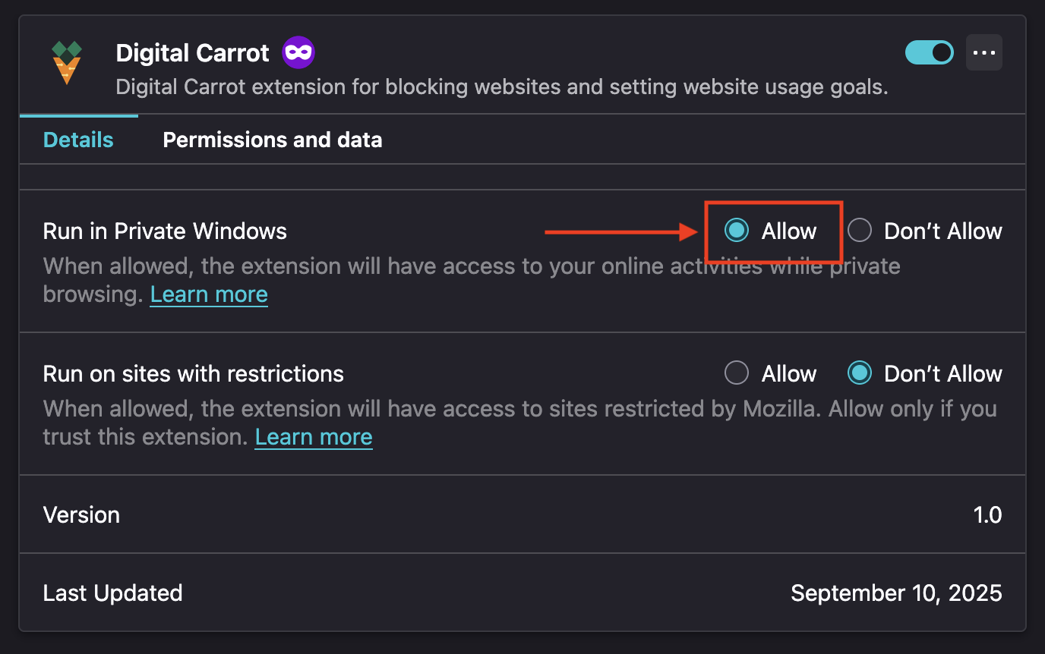Open Learn more link about Mozilla restricted sites
This screenshot has width=1045, height=654.
pyautogui.click(x=314, y=437)
